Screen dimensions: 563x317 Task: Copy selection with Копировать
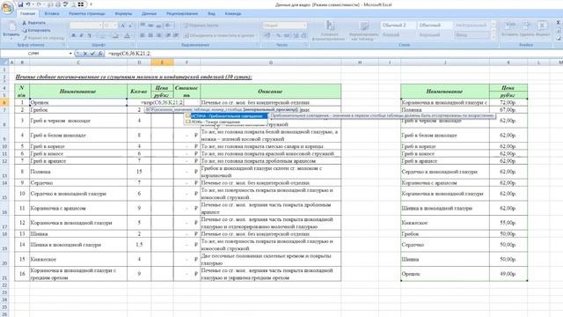tap(36, 30)
